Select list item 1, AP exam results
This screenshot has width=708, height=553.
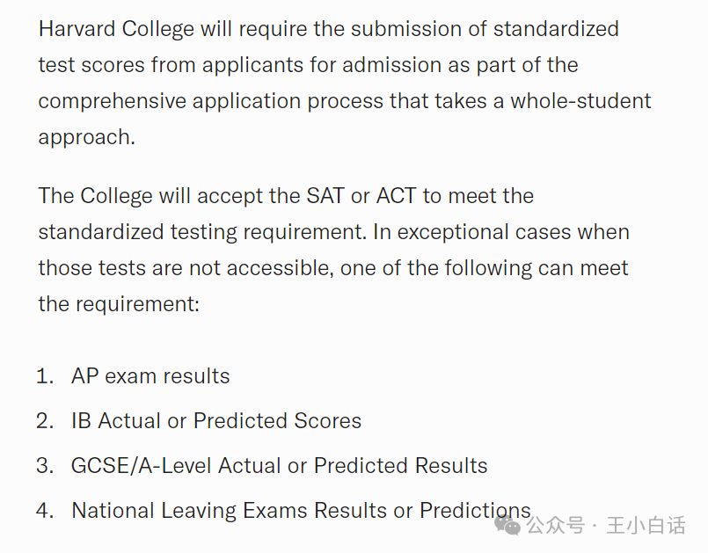150,376
